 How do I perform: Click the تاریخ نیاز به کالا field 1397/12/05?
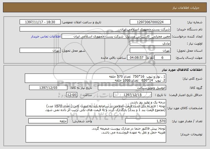[48, 88]
